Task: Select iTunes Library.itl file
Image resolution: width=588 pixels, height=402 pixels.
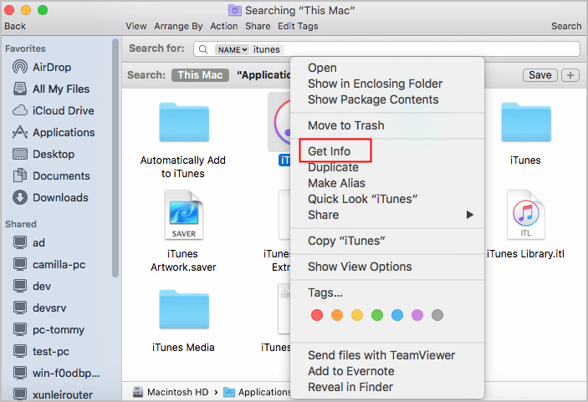Action: pos(526,225)
